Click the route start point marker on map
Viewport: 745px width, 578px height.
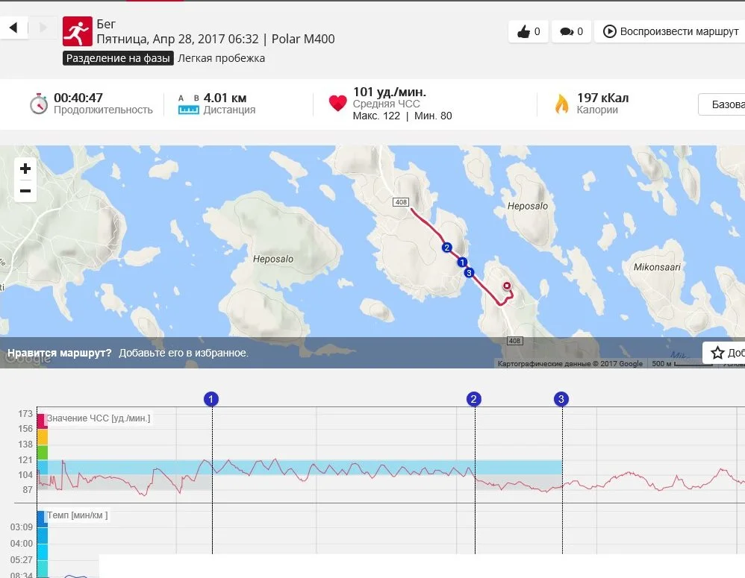click(x=507, y=286)
